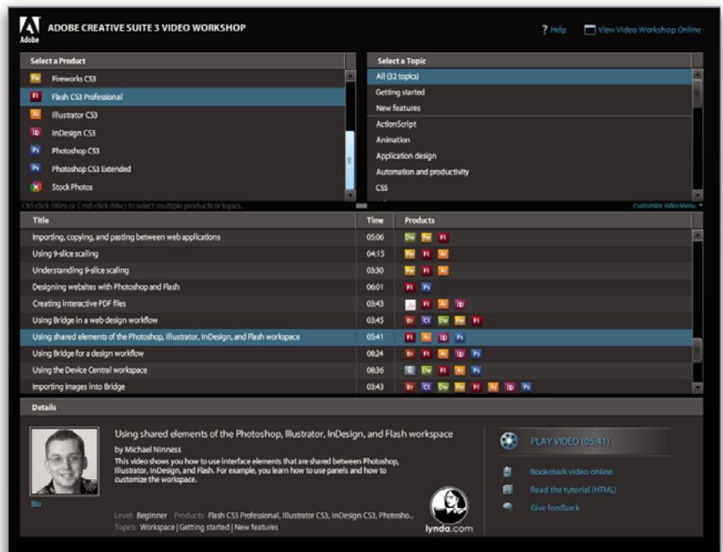The width and height of the screenshot is (723, 552).
Task: Select the Animation topic
Action: tap(529, 140)
